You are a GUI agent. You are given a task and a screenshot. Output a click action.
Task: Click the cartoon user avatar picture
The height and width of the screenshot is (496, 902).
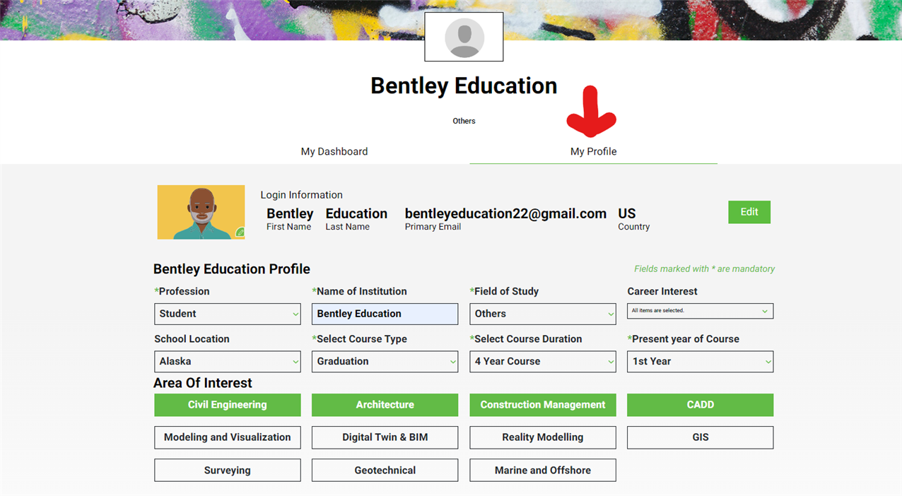point(201,212)
